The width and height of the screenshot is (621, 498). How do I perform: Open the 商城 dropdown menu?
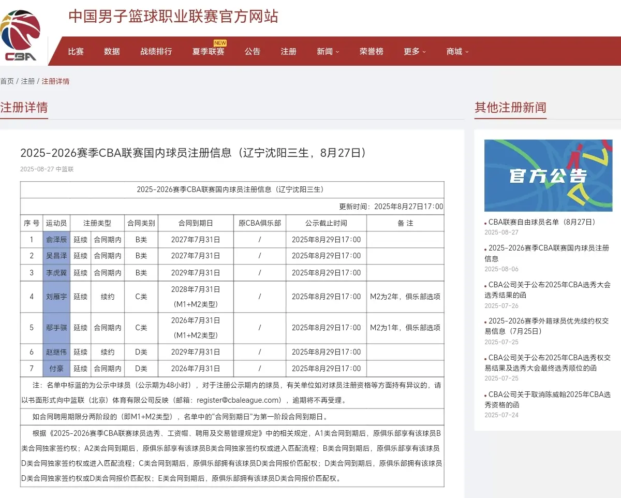455,51
